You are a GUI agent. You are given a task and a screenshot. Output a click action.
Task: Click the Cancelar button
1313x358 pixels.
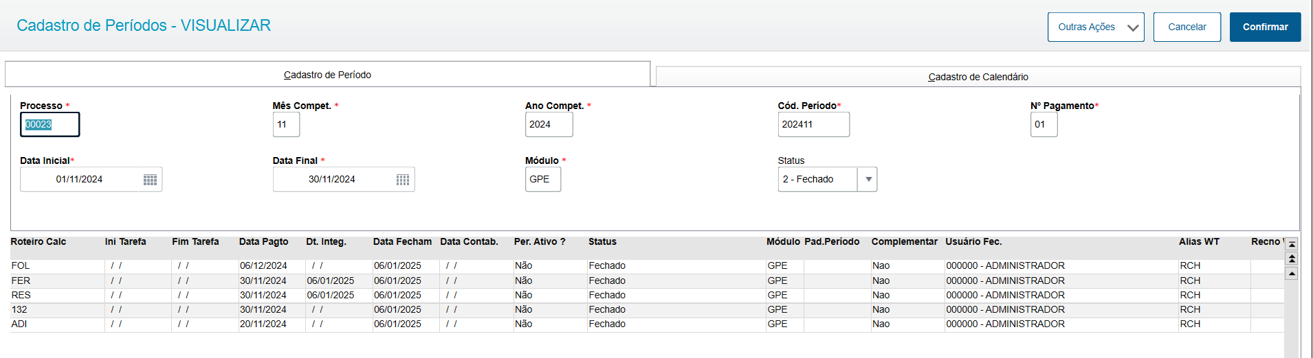(x=1187, y=27)
